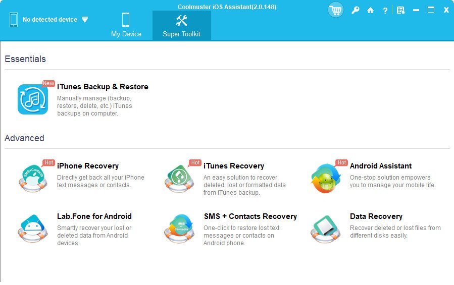This screenshot has height=285, width=454.
Task: Open the shopping cart purchase icon
Action: (x=336, y=11)
